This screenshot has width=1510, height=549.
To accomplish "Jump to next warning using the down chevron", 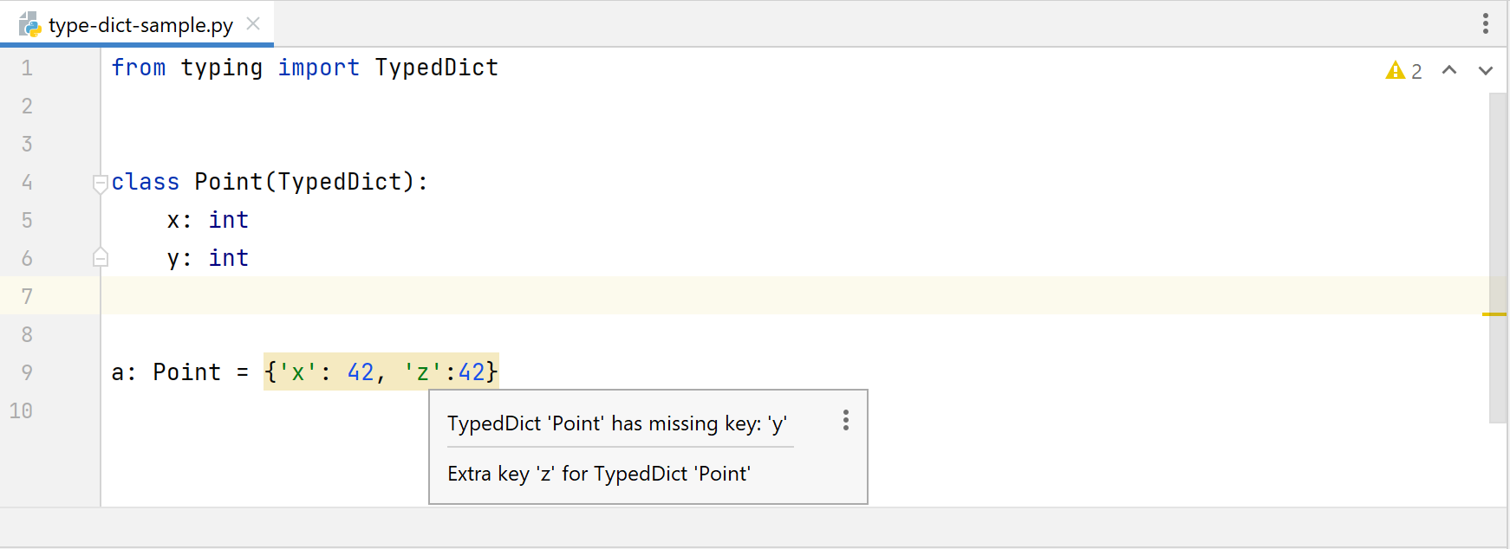I will pyautogui.click(x=1485, y=71).
